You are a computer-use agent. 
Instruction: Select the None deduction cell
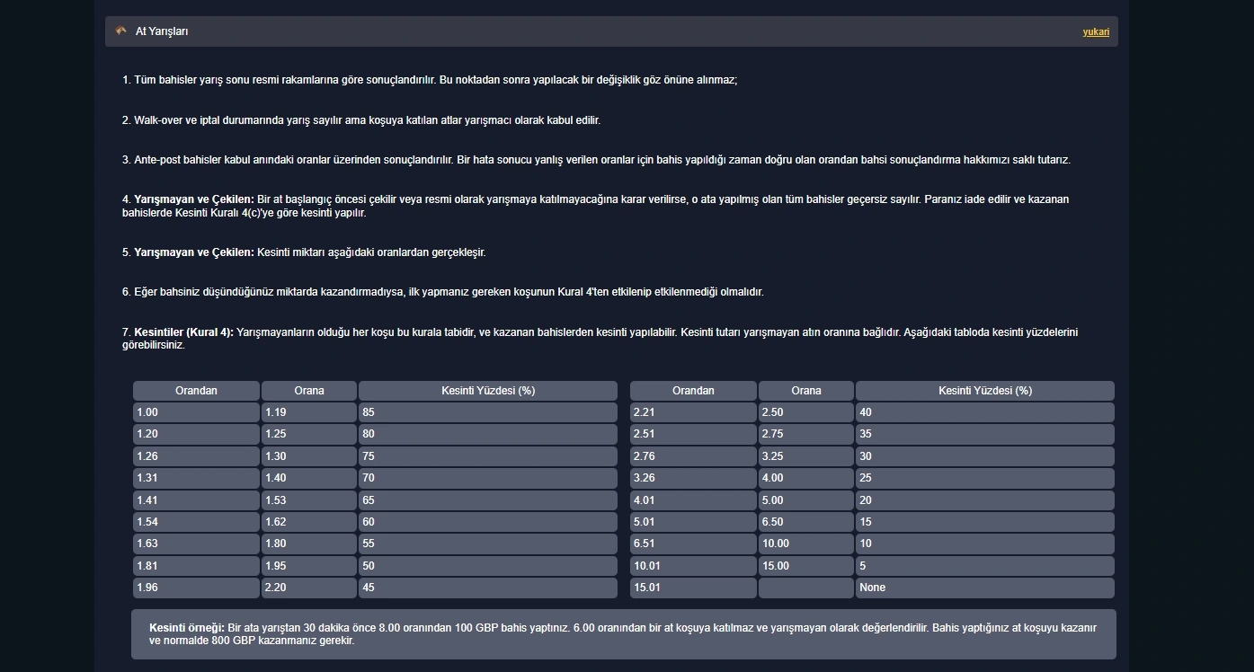coord(985,588)
